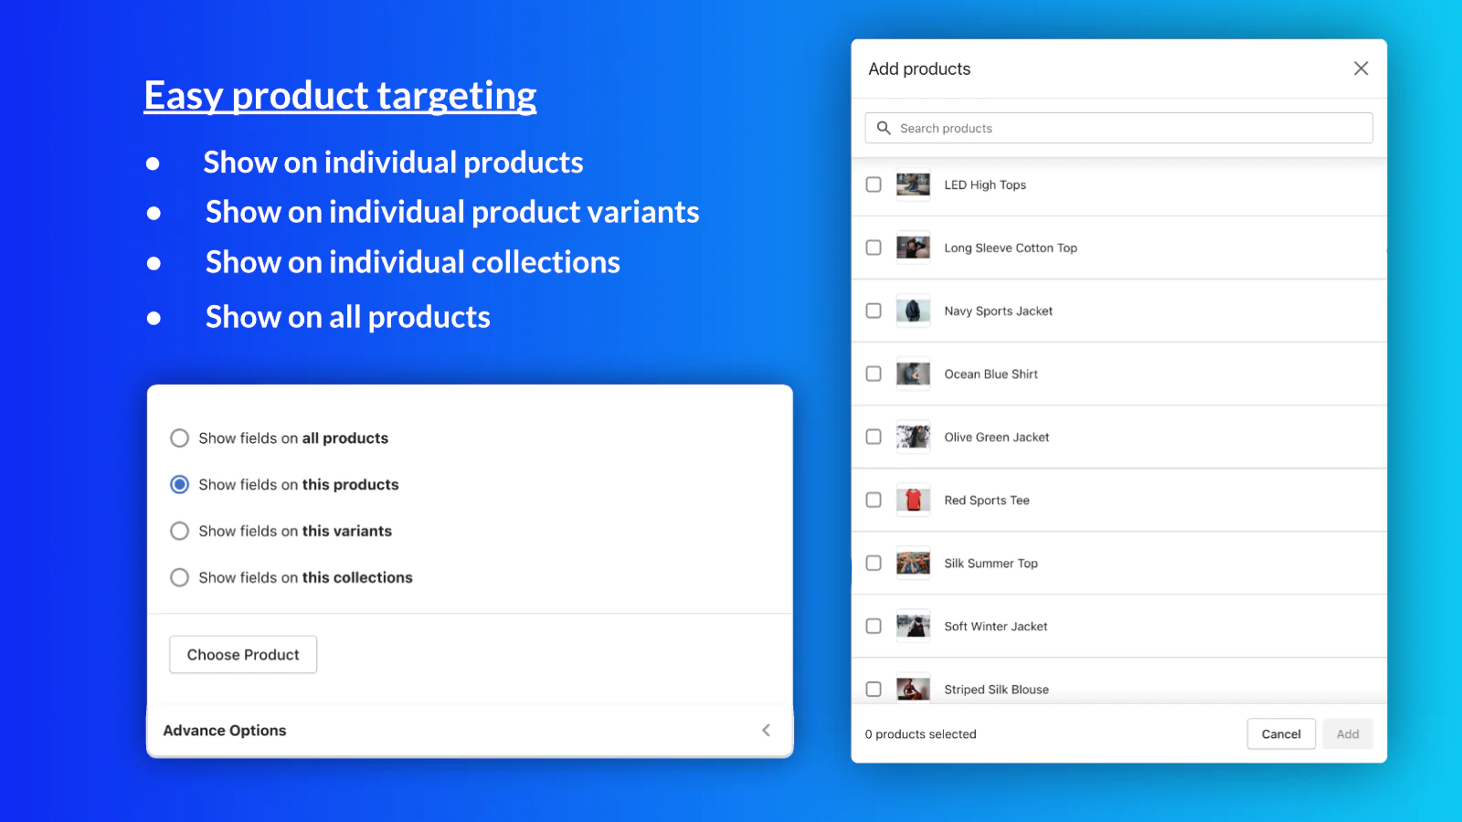The height and width of the screenshot is (822, 1462).
Task: Select Show fields on this collections radio
Action: click(x=180, y=577)
